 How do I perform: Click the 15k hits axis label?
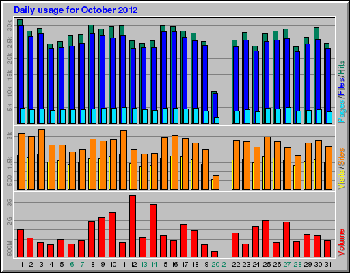click(x=9, y=75)
